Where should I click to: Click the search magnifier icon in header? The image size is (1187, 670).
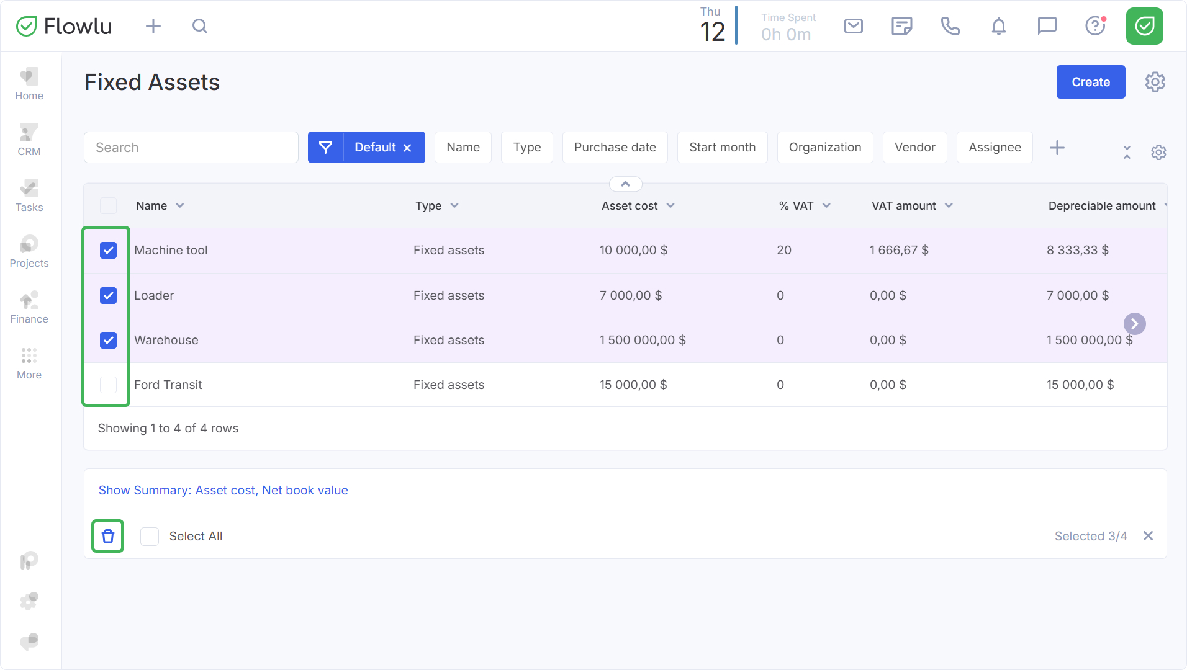tap(199, 26)
